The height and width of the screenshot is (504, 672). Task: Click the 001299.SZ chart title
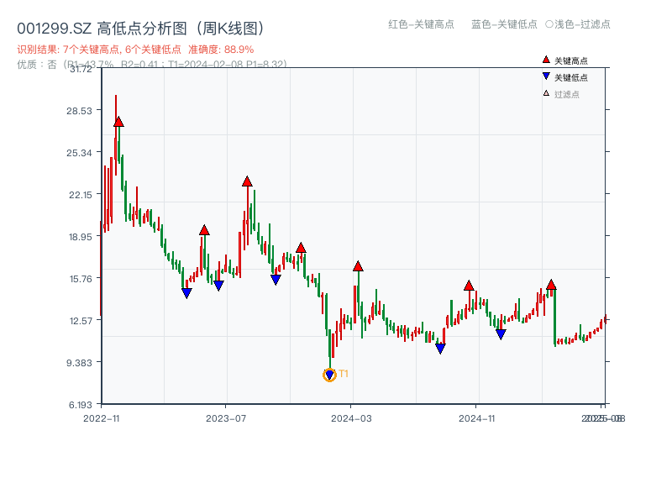tap(141, 26)
